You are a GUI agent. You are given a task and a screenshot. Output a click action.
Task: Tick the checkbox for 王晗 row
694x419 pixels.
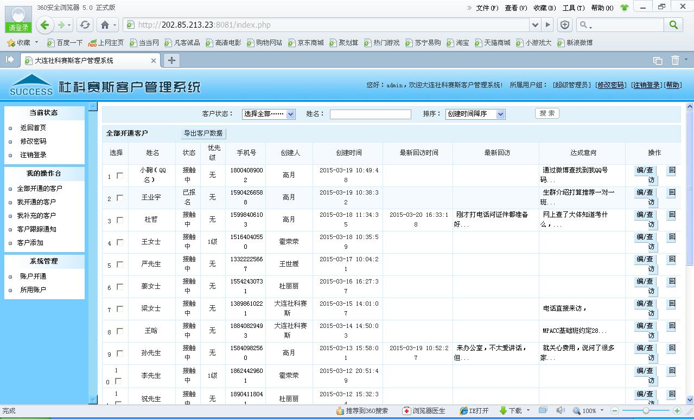coord(120,331)
